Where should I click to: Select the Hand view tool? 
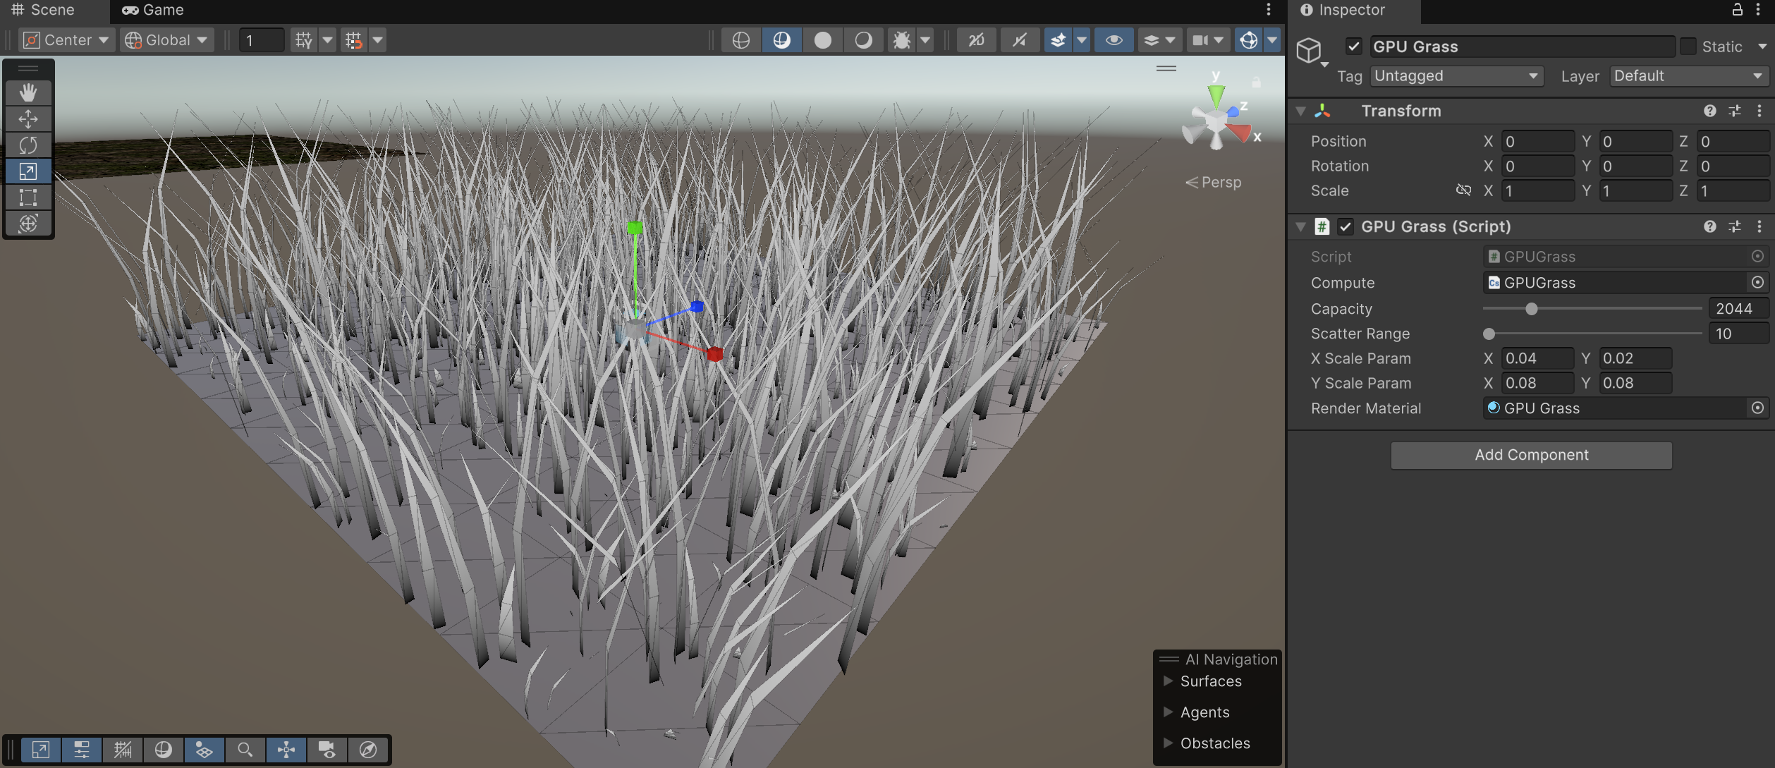(28, 92)
